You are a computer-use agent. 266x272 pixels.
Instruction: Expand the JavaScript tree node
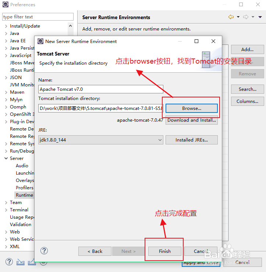pyautogui.click(x=6, y=56)
